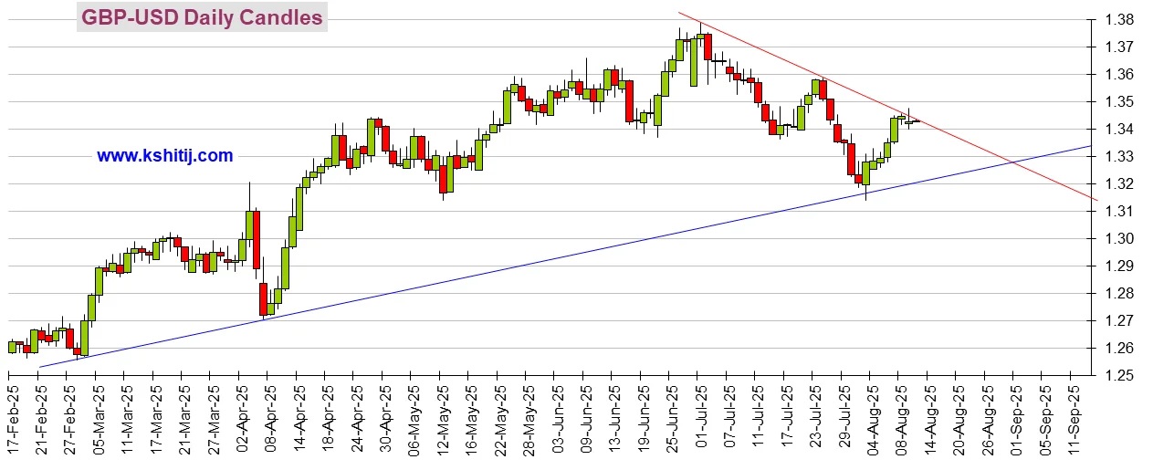Screen dimensions: 1153x470
Task: Click the www.kshitij.com website link
Action: 164,156
